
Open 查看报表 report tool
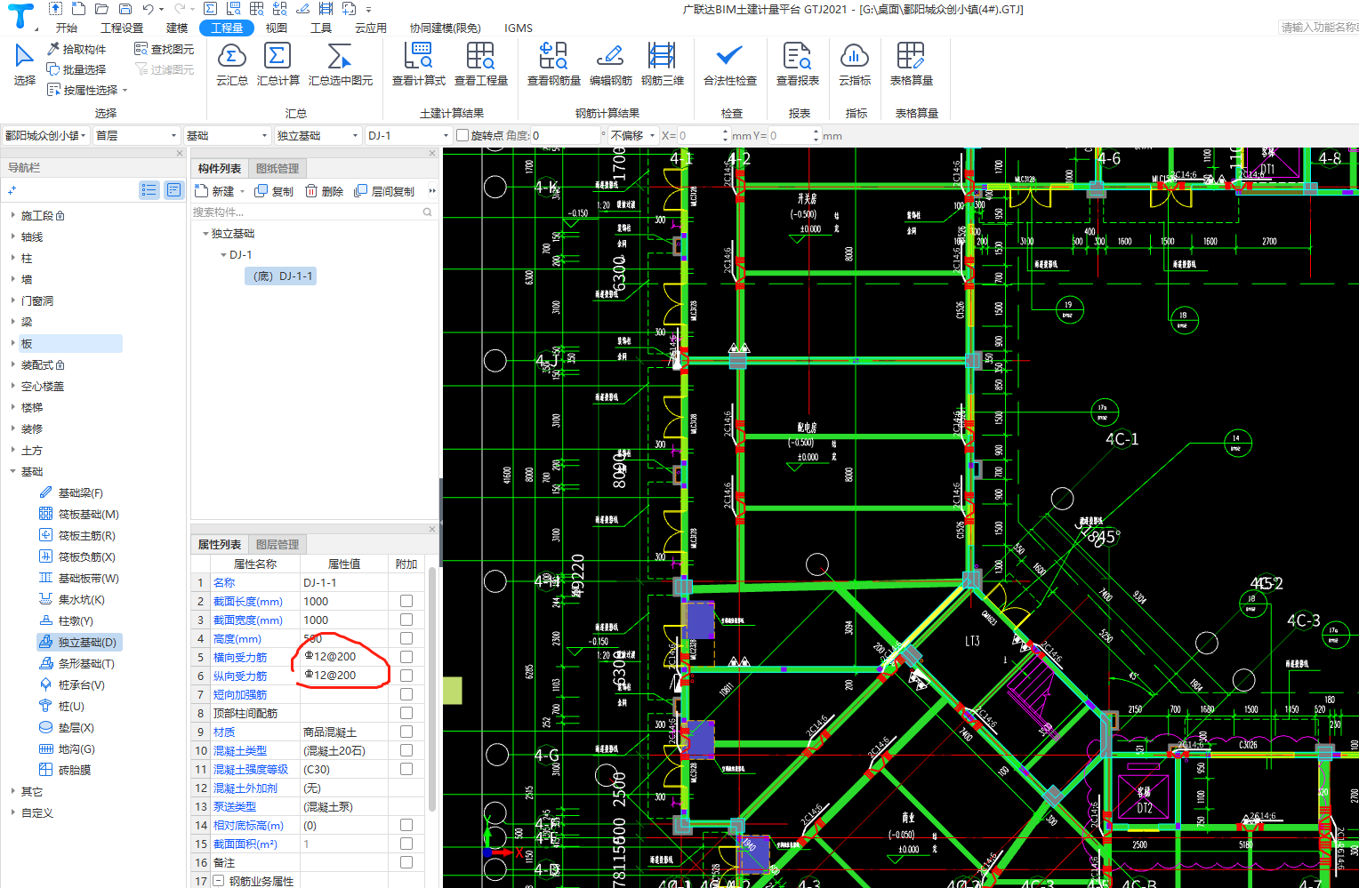797,64
